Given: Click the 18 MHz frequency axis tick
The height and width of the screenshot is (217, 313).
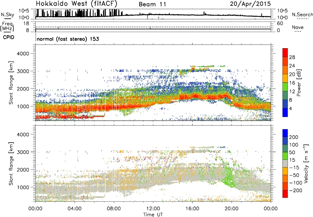Looking at the screenshot, I should click(x=26, y=24).
